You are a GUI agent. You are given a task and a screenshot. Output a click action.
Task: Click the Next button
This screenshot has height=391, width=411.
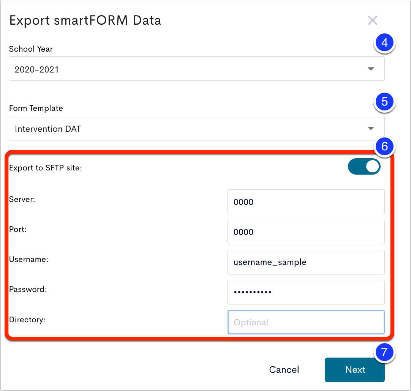coord(354,370)
